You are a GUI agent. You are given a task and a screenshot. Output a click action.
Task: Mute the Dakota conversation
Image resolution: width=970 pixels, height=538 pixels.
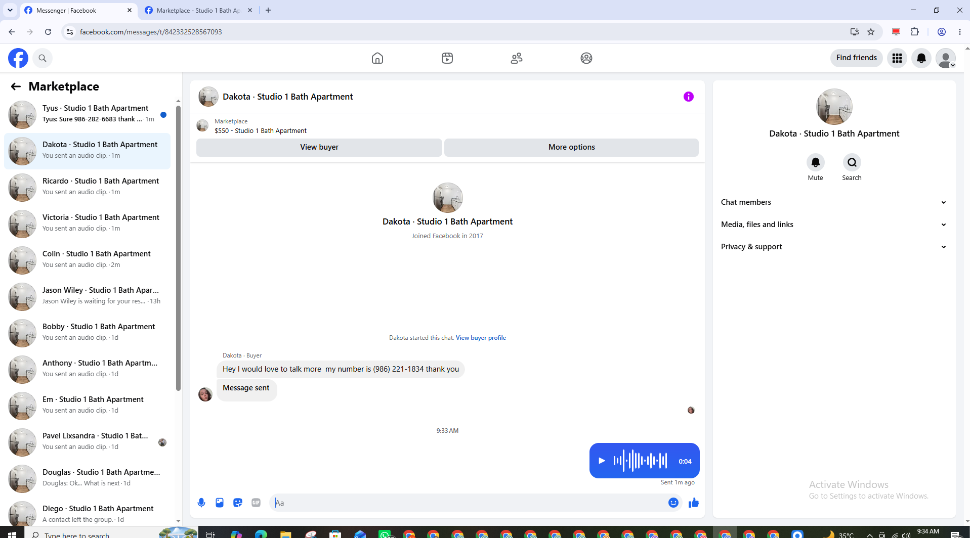point(816,162)
